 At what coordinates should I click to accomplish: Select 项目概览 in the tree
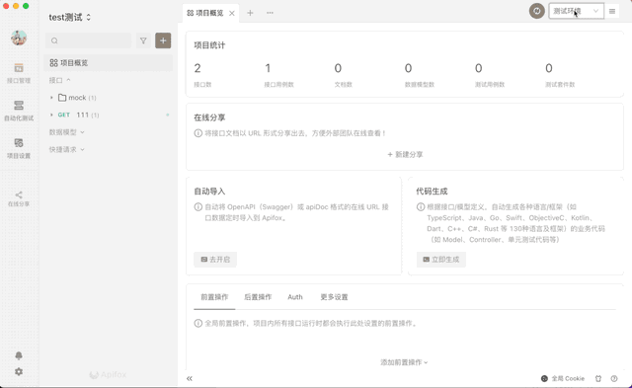[x=108, y=63]
